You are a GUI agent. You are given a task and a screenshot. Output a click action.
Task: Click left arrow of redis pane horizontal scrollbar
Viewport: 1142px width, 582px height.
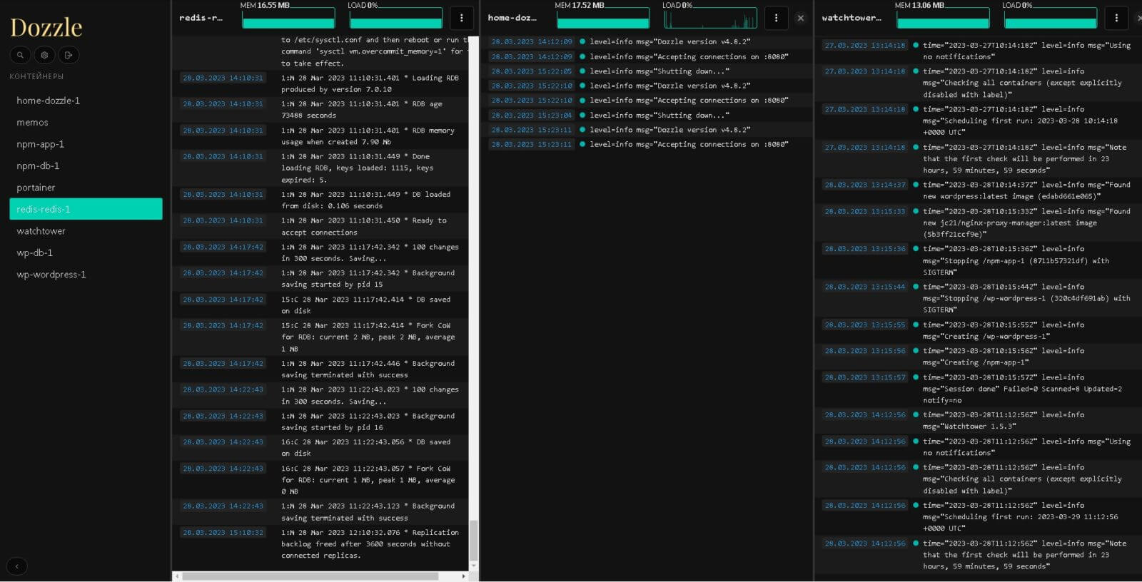tap(178, 576)
